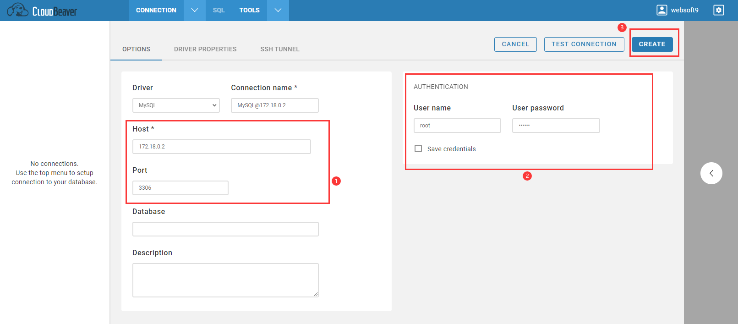The width and height of the screenshot is (738, 324).
Task: Cancel the new connection form
Action: pos(515,44)
